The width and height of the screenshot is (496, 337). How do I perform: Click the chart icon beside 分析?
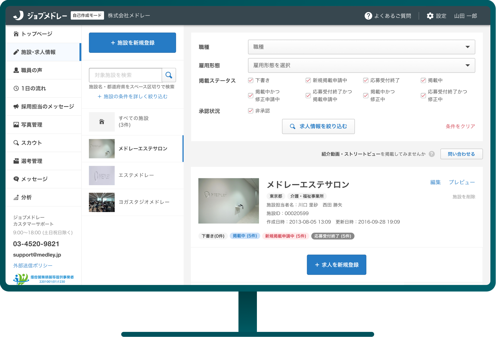point(16,197)
